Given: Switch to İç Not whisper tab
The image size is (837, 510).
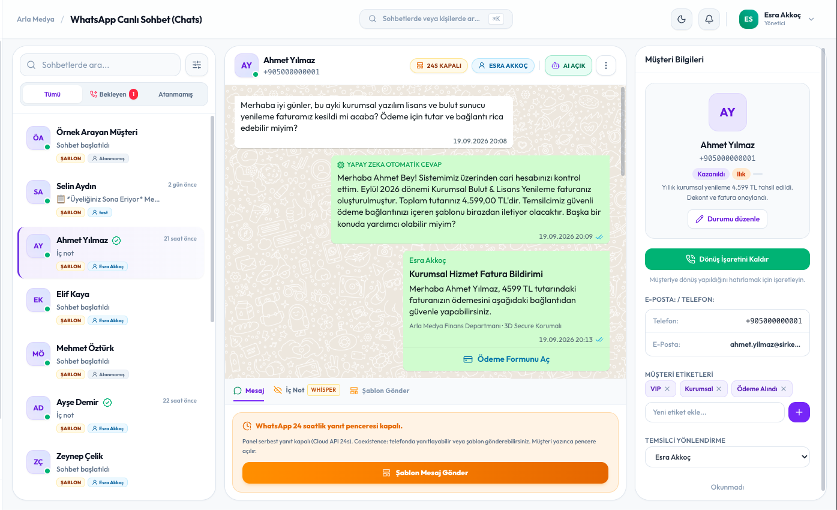Looking at the screenshot, I should pos(306,390).
